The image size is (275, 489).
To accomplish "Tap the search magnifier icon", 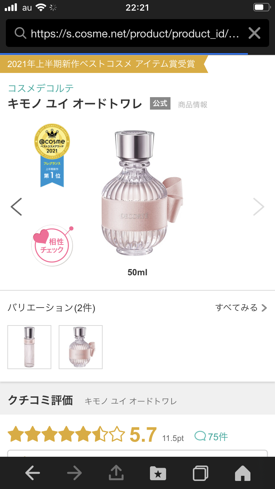I will (20, 33).
